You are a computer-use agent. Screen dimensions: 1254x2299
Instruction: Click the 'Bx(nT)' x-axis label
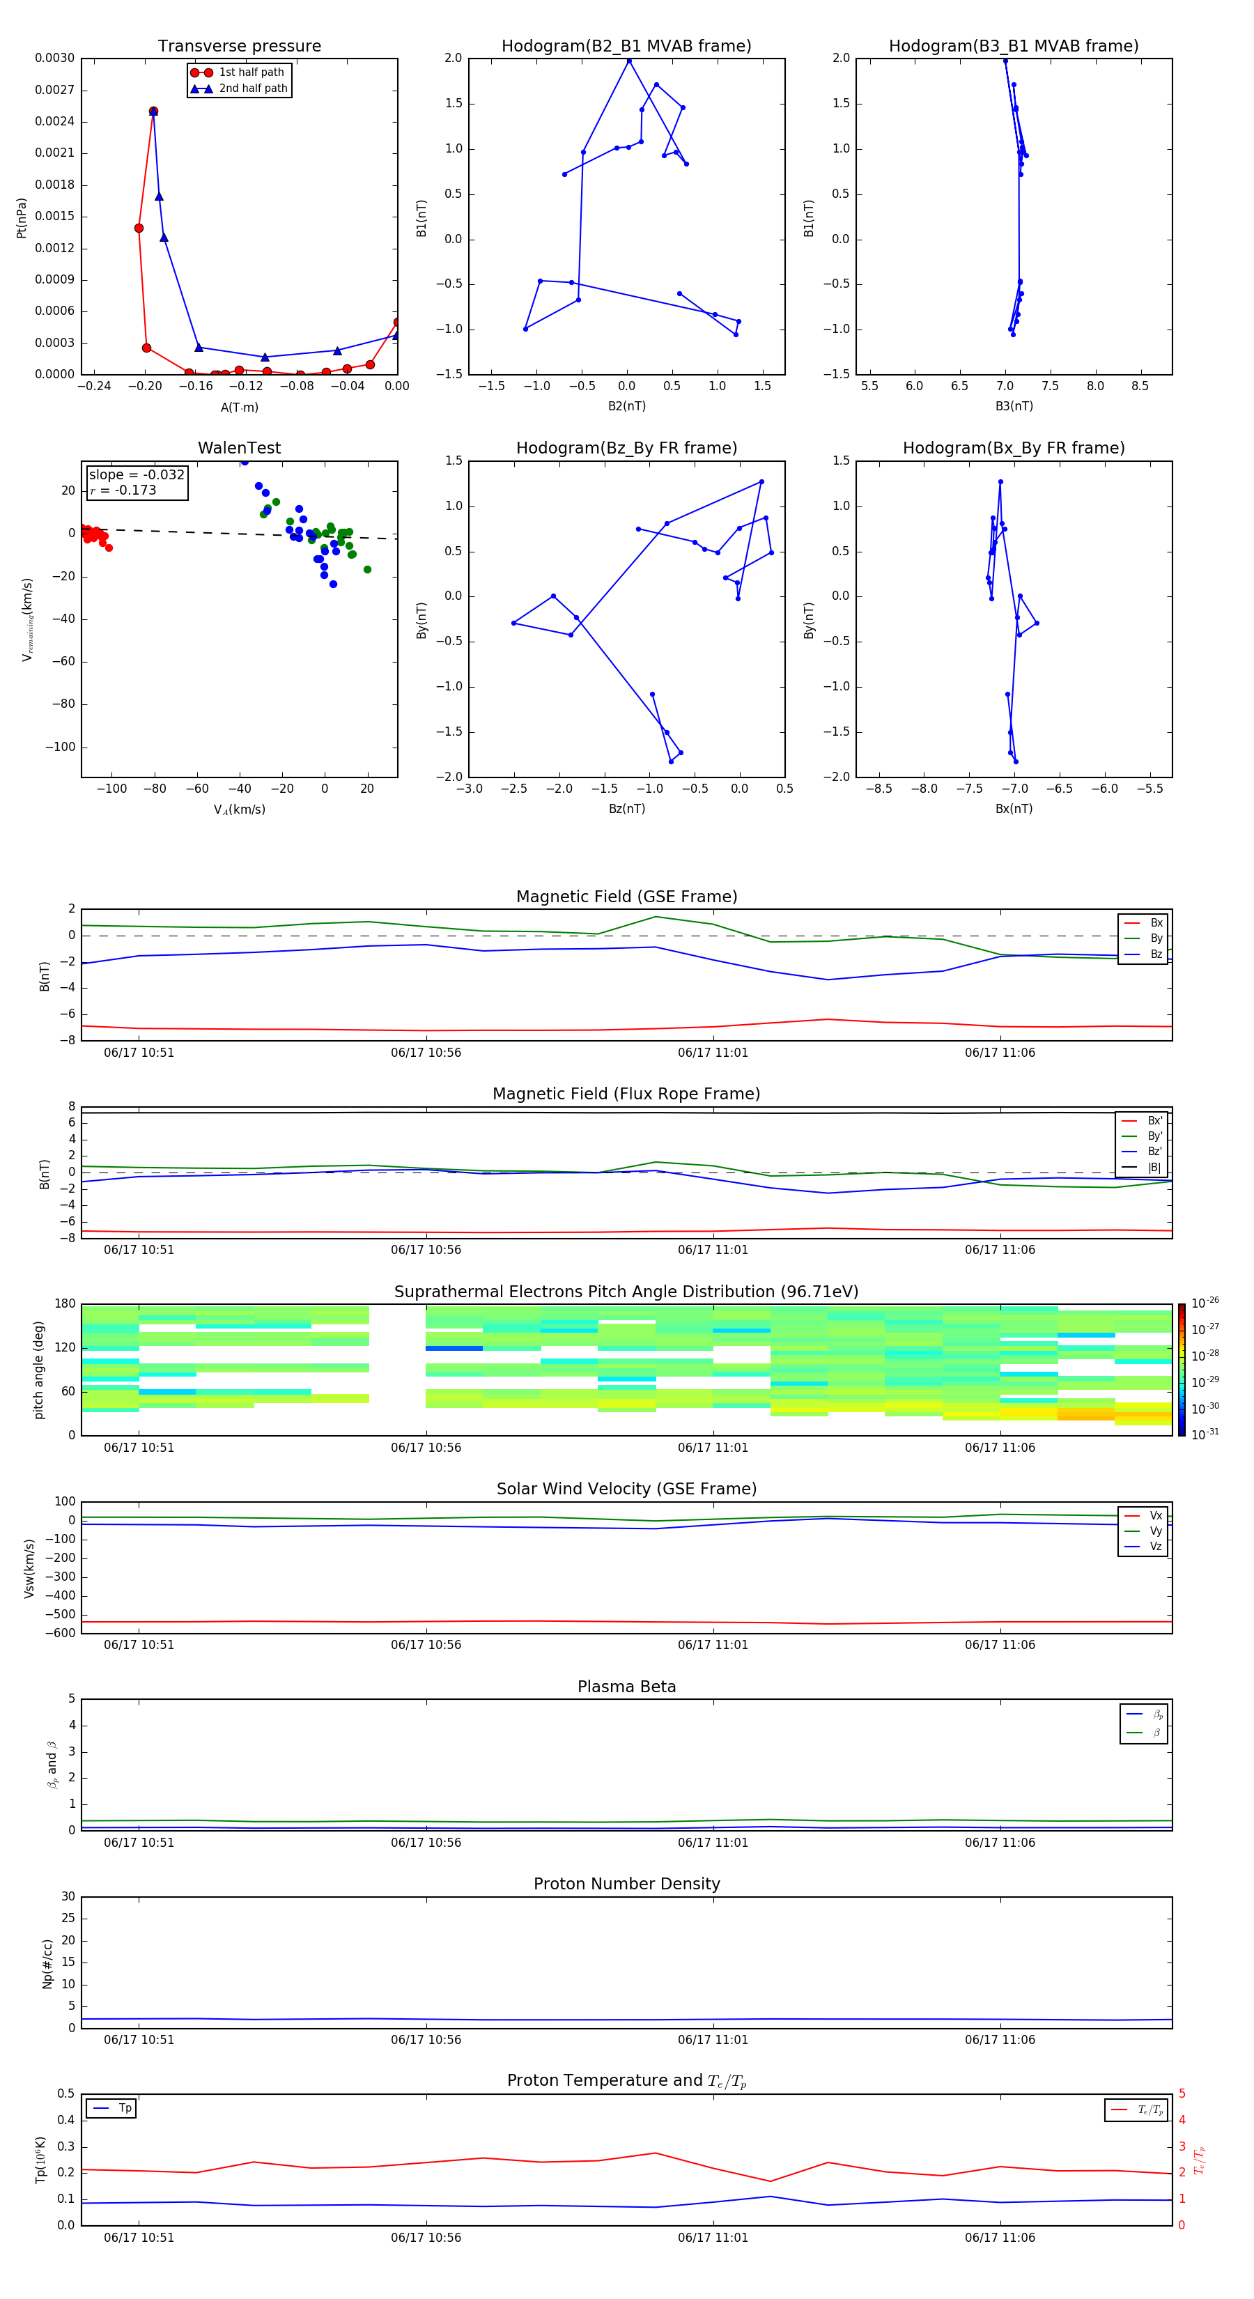(1014, 809)
